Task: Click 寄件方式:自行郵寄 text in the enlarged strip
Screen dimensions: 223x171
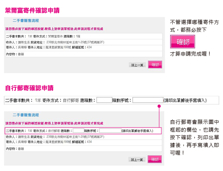Action: 60,100
